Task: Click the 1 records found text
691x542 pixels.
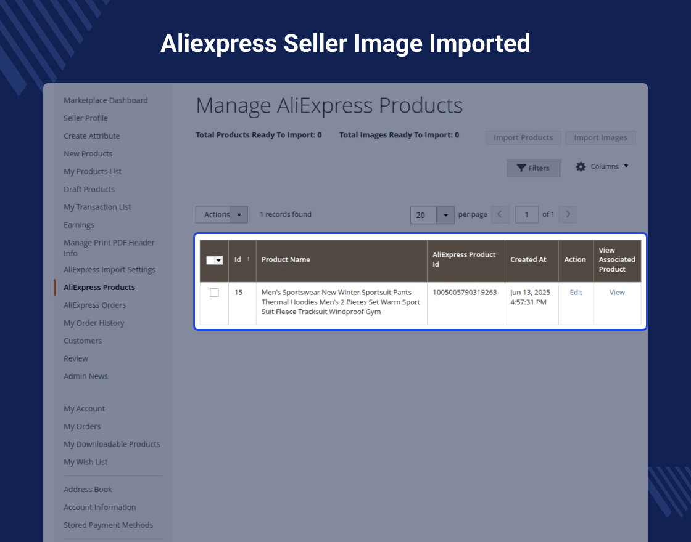Action: [x=286, y=214]
